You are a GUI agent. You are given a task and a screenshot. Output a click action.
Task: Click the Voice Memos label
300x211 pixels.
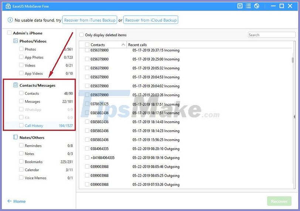[x=35, y=178]
